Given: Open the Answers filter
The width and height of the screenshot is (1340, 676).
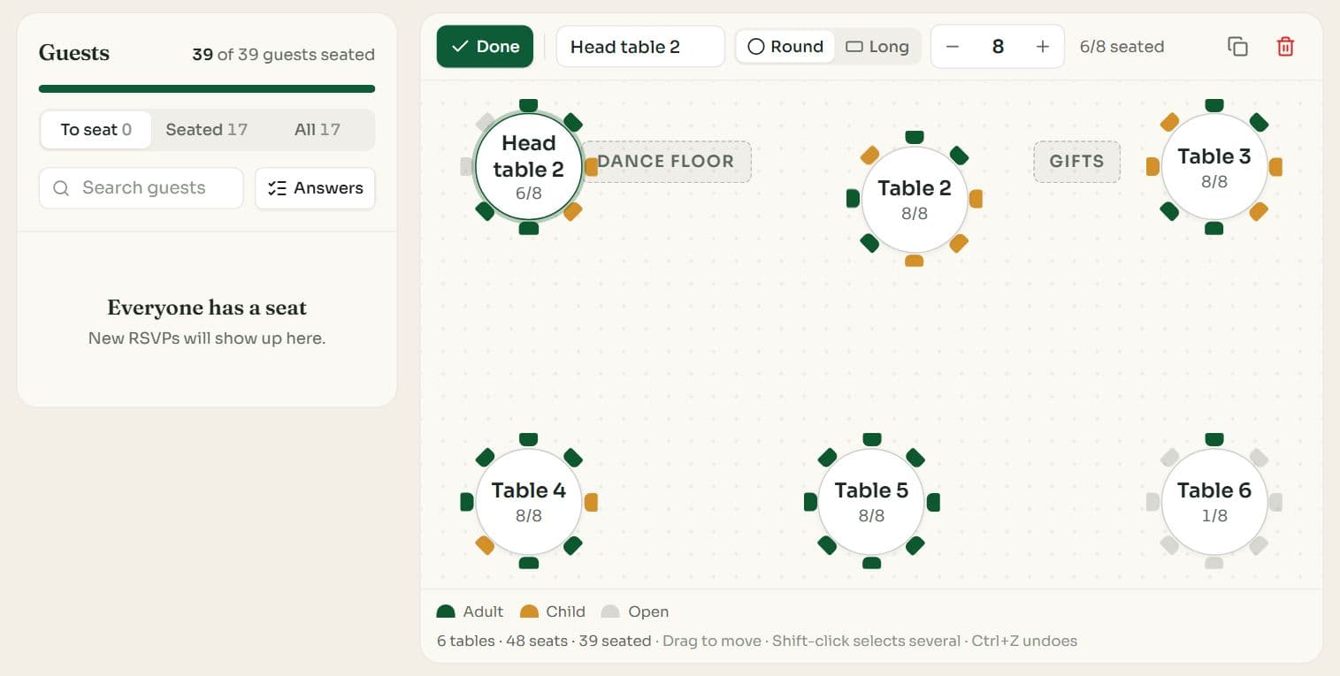Looking at the screenshot, I should tap(315, 188).
